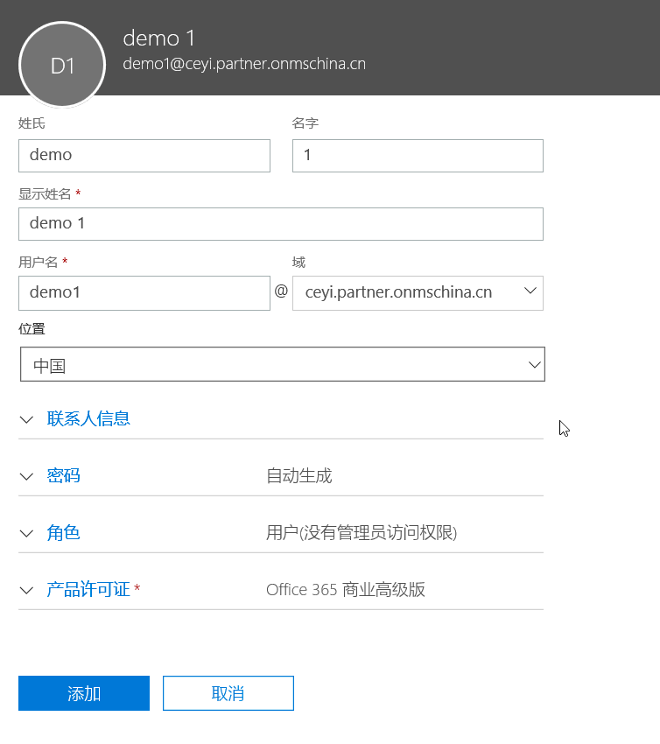
Task: Click the 角色 section link
Action: (x=63, y=532)
